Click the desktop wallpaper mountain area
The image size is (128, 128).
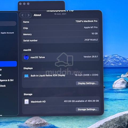(115, 61)
